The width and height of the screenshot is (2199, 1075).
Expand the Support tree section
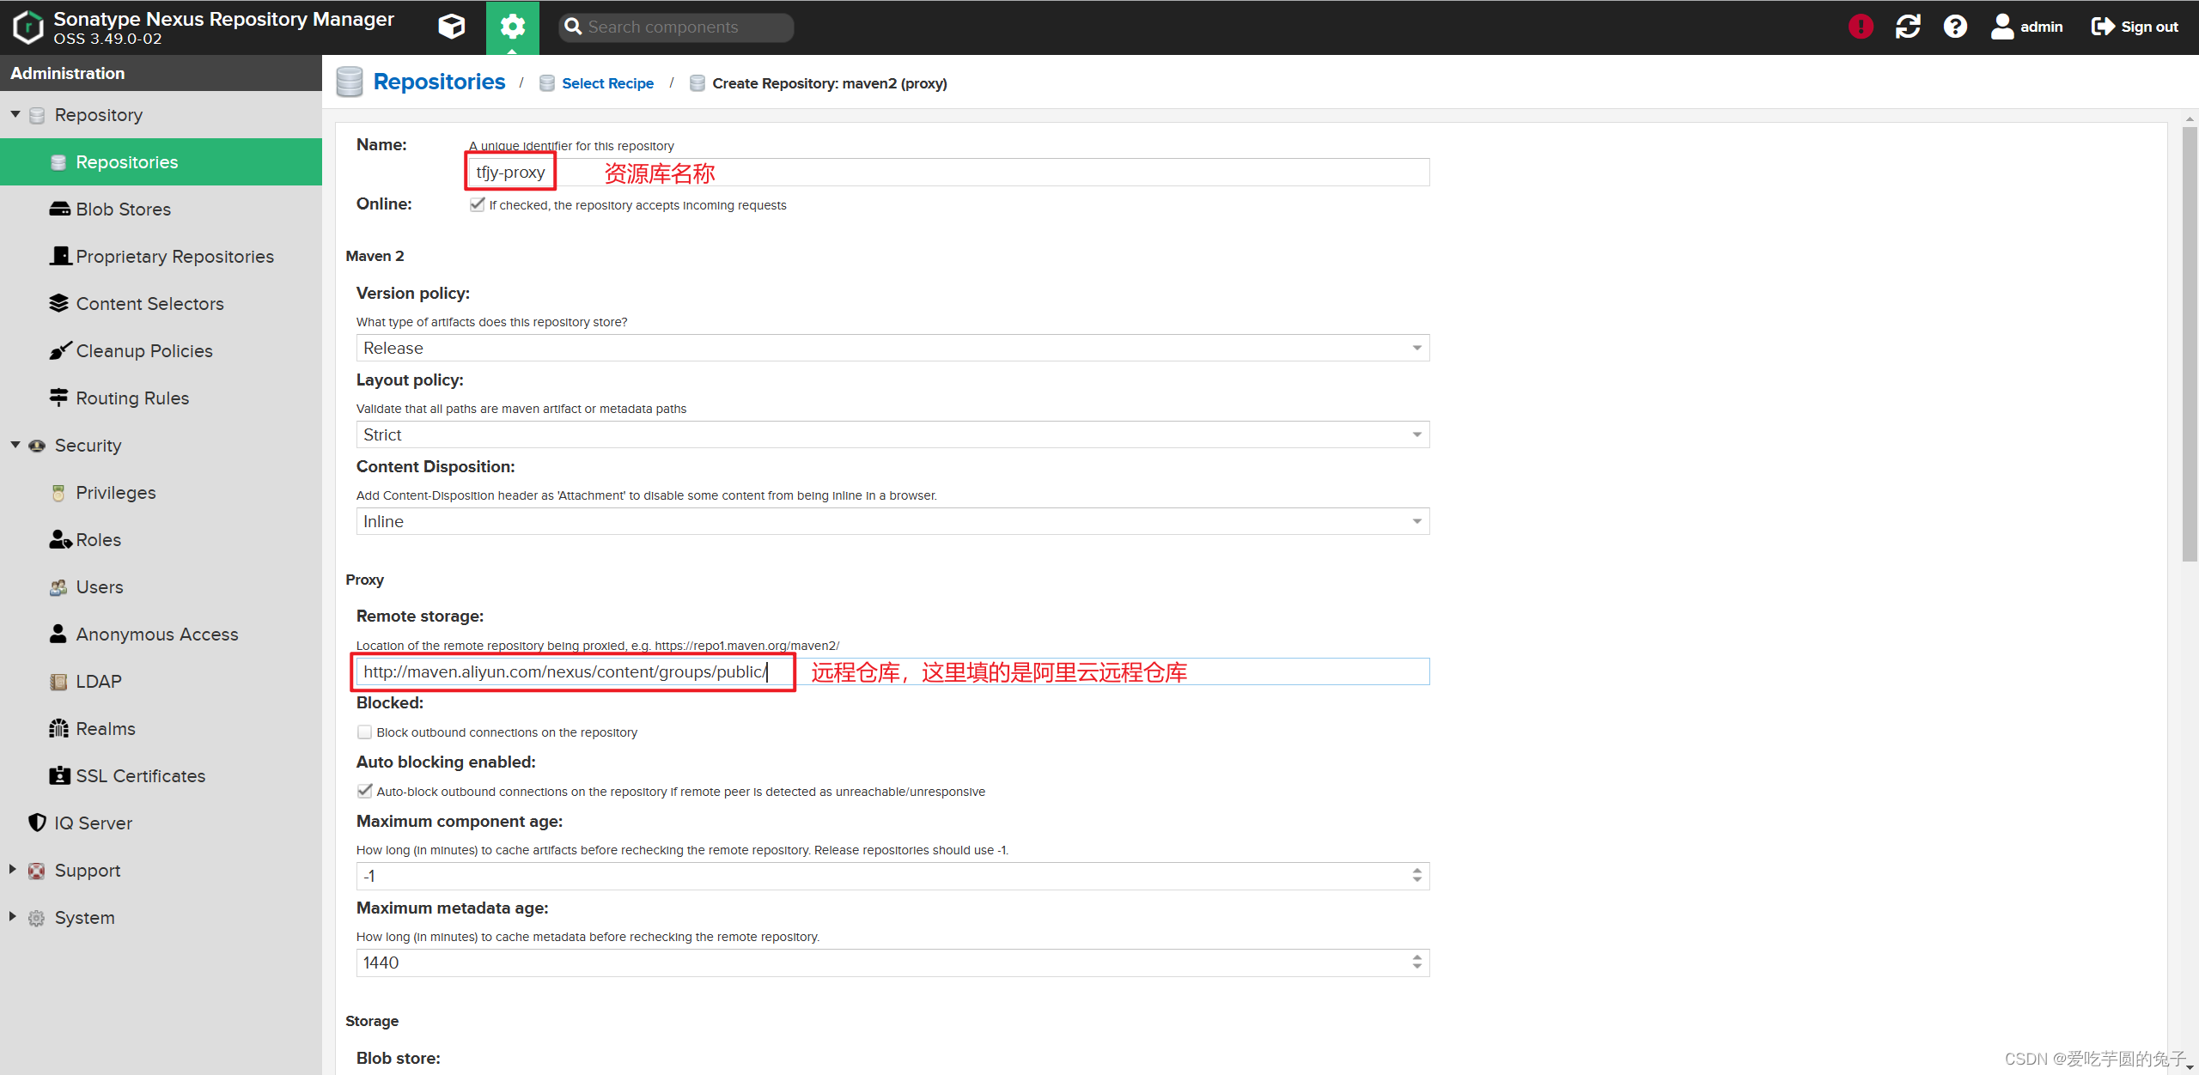[x=13, y=869]
